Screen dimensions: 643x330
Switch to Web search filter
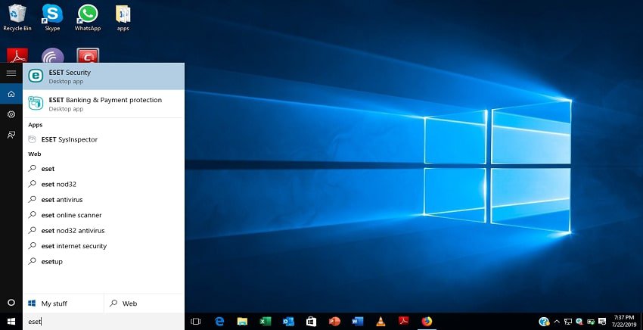(144, 304)
